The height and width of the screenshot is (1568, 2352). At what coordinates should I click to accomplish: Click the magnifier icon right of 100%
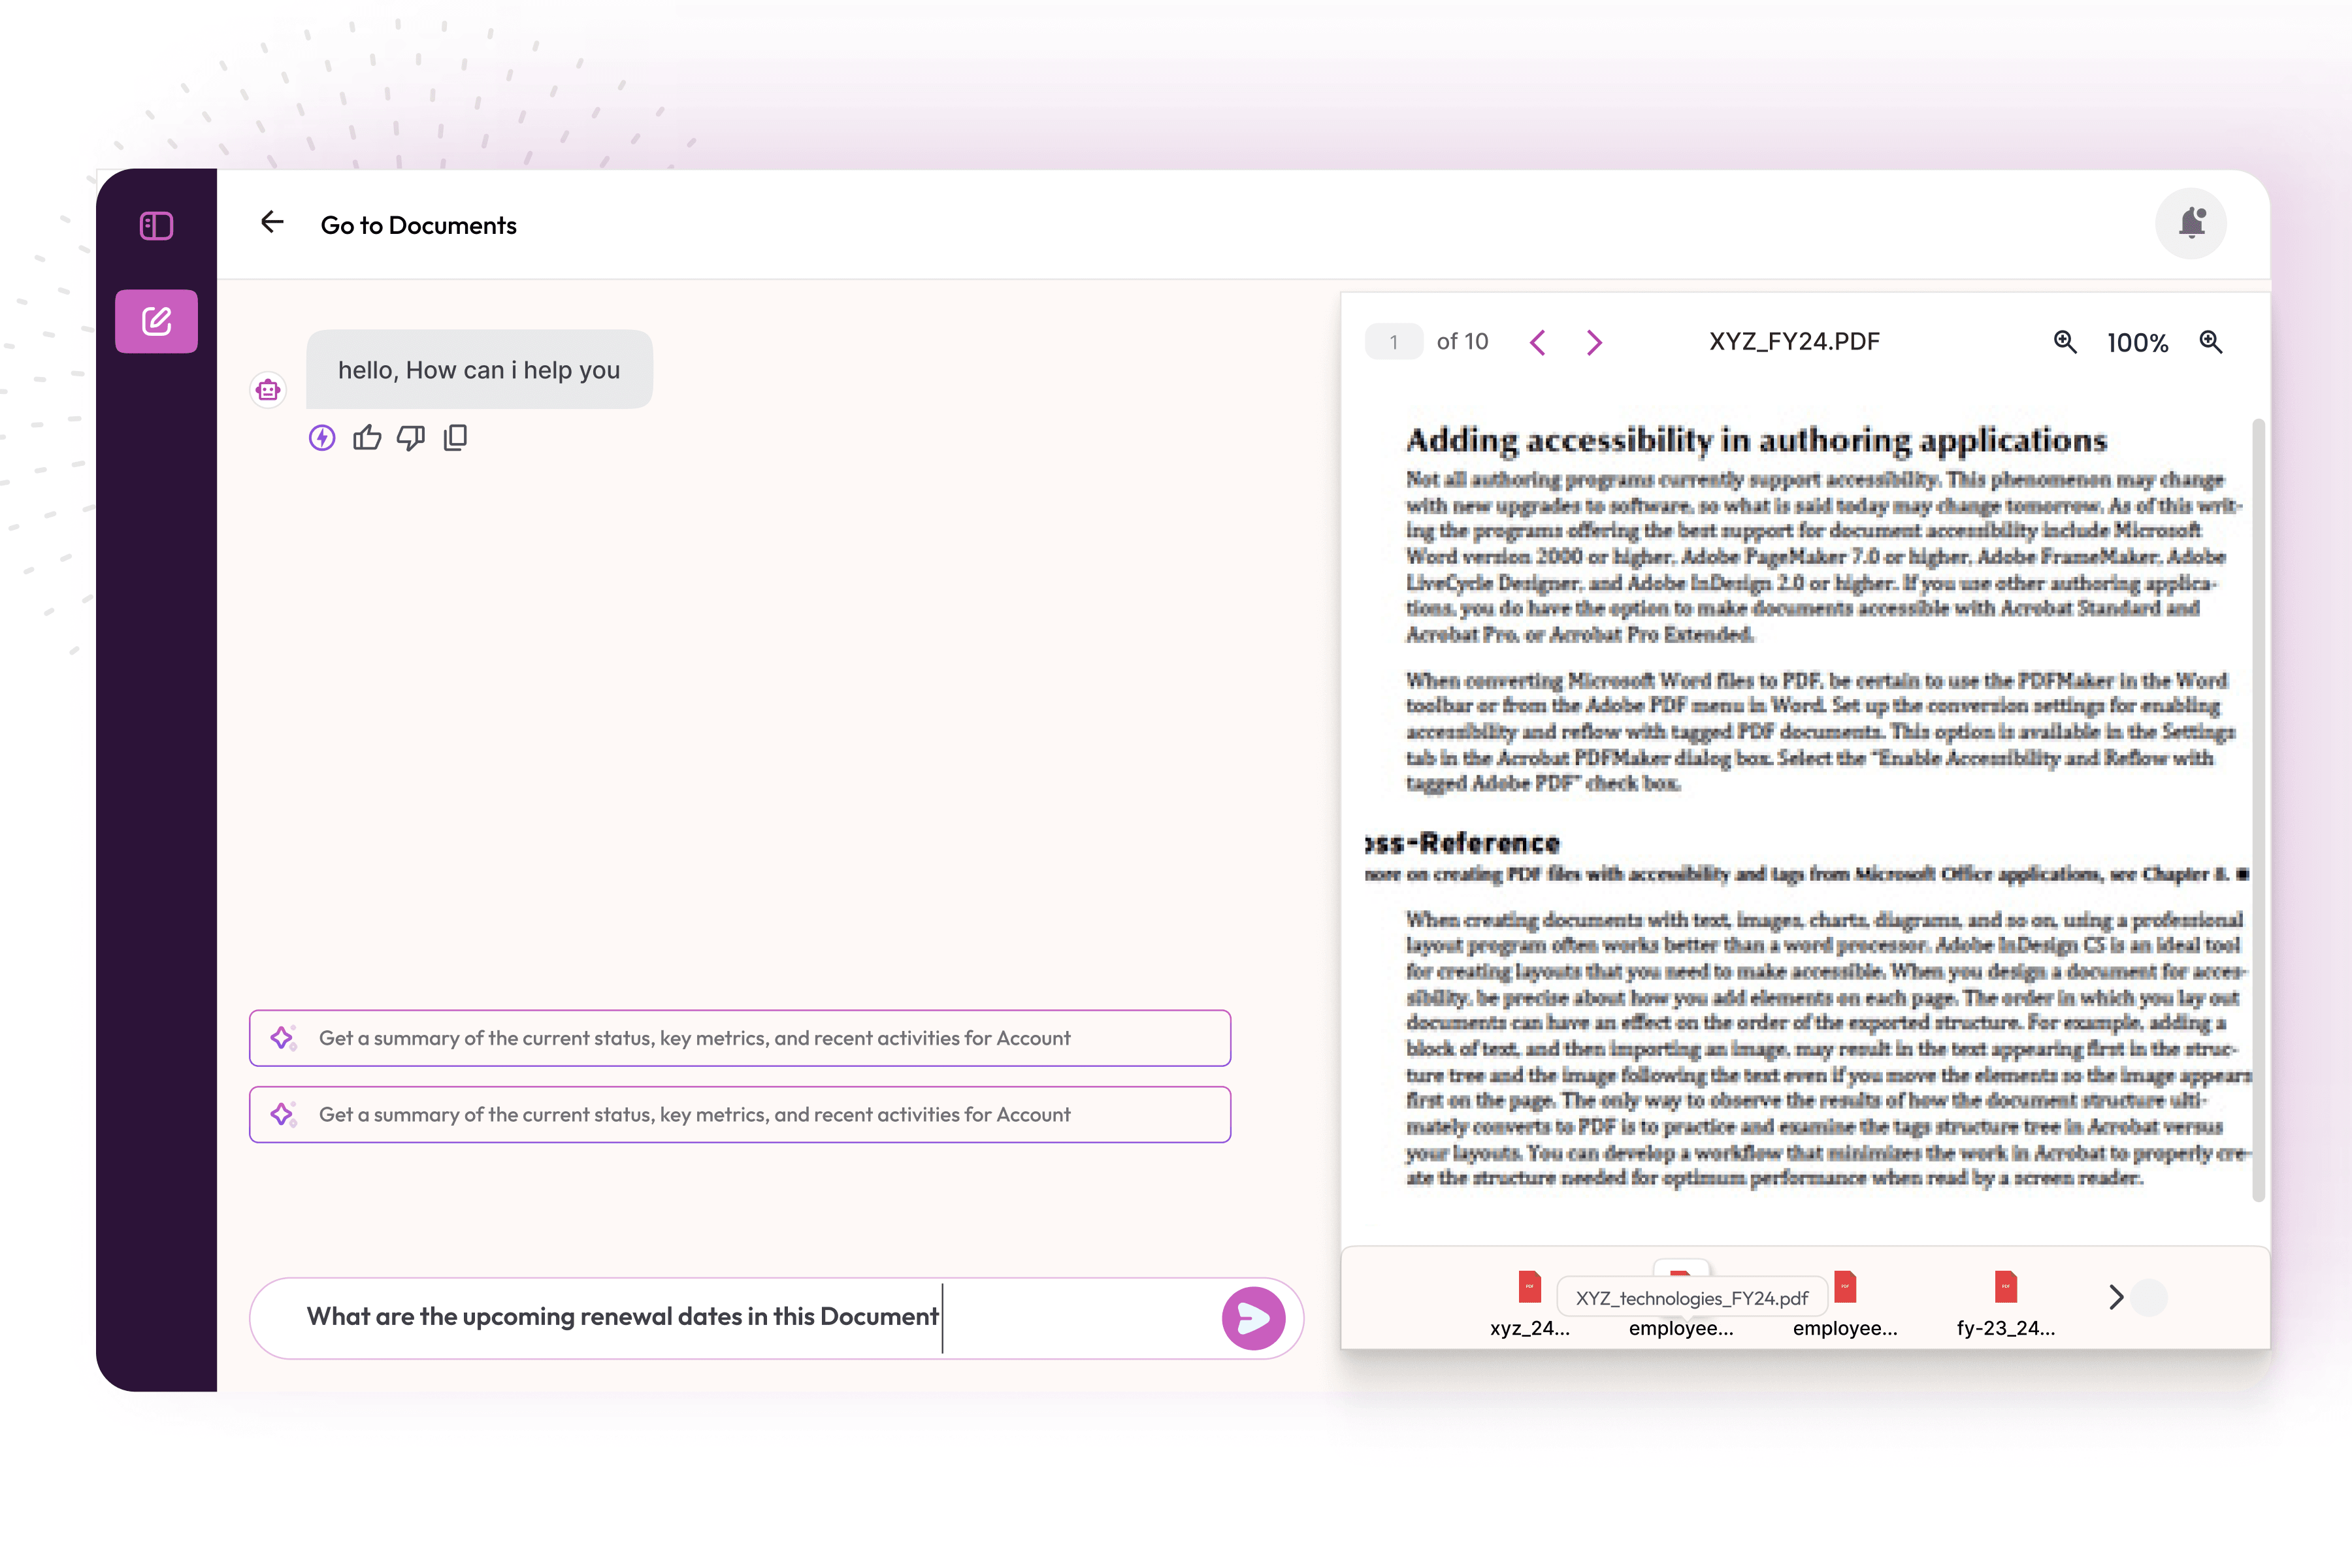[x=2211, y=342]
